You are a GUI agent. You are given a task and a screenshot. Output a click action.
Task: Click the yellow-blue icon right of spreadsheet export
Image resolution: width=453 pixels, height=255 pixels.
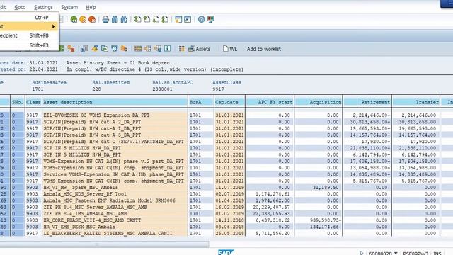pos(95,49)
